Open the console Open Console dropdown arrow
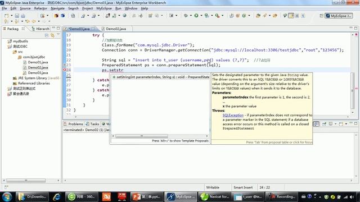 point(346,124)
